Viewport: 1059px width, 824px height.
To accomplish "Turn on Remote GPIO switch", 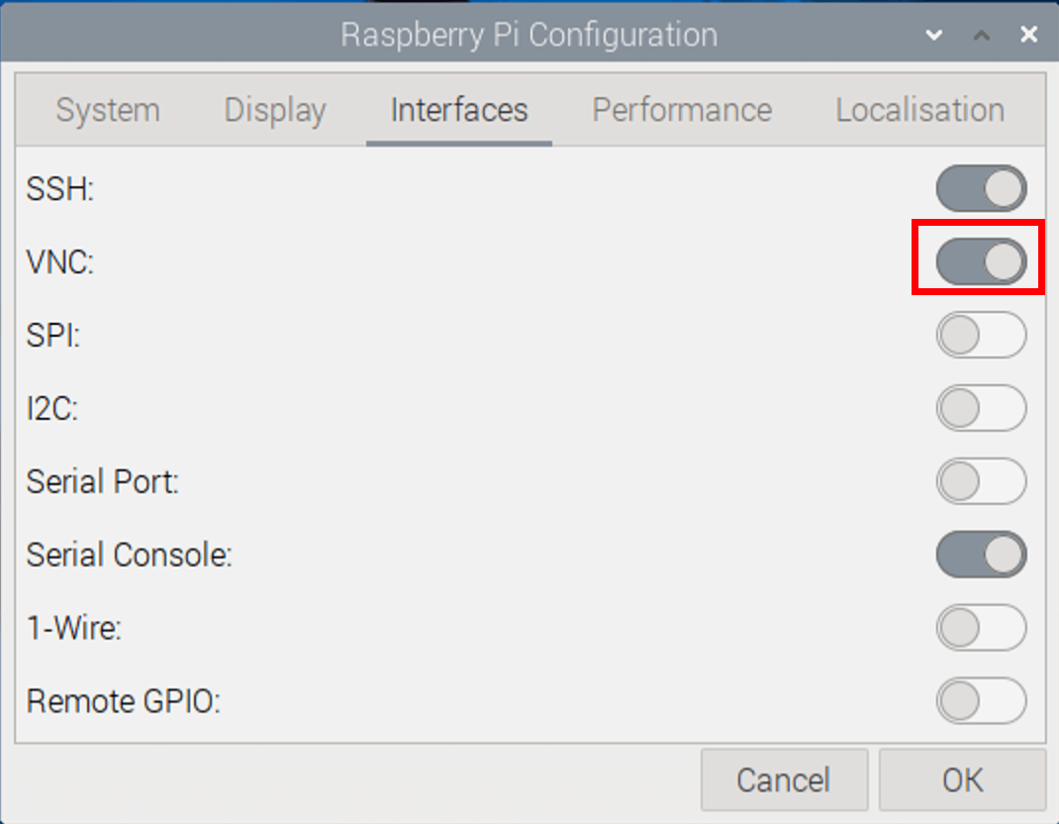I will pyautogui.click(x=981, y=700).
